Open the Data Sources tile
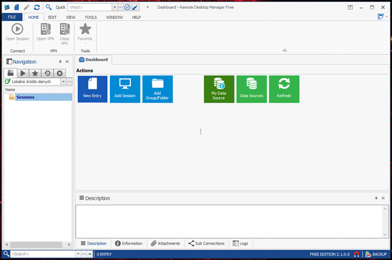Screen dimensions: 392x260 click(x=252, y=89)
